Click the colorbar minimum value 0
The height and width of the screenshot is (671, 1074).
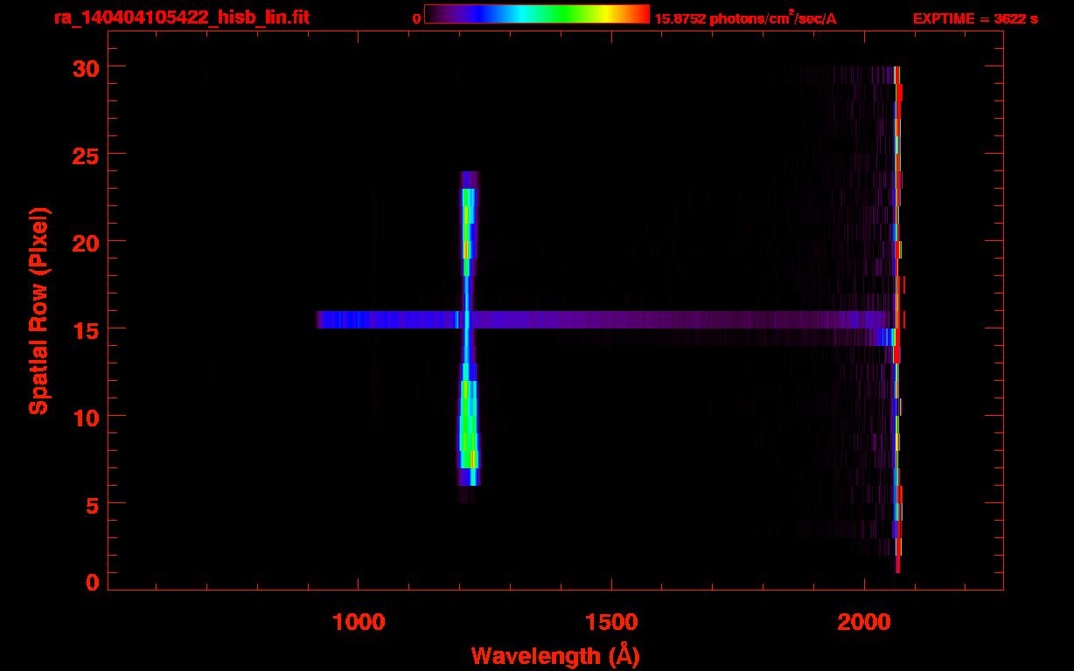pos(416,18)
